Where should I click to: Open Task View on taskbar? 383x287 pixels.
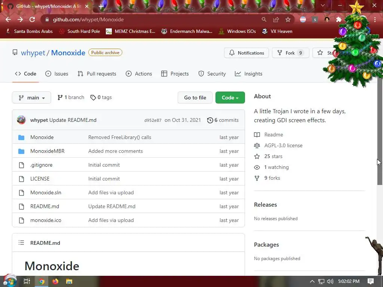27,281
